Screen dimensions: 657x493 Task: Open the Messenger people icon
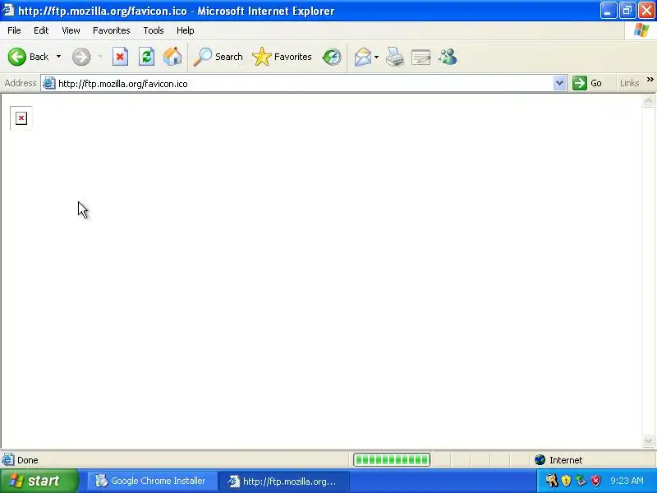[x=448, y=57]
